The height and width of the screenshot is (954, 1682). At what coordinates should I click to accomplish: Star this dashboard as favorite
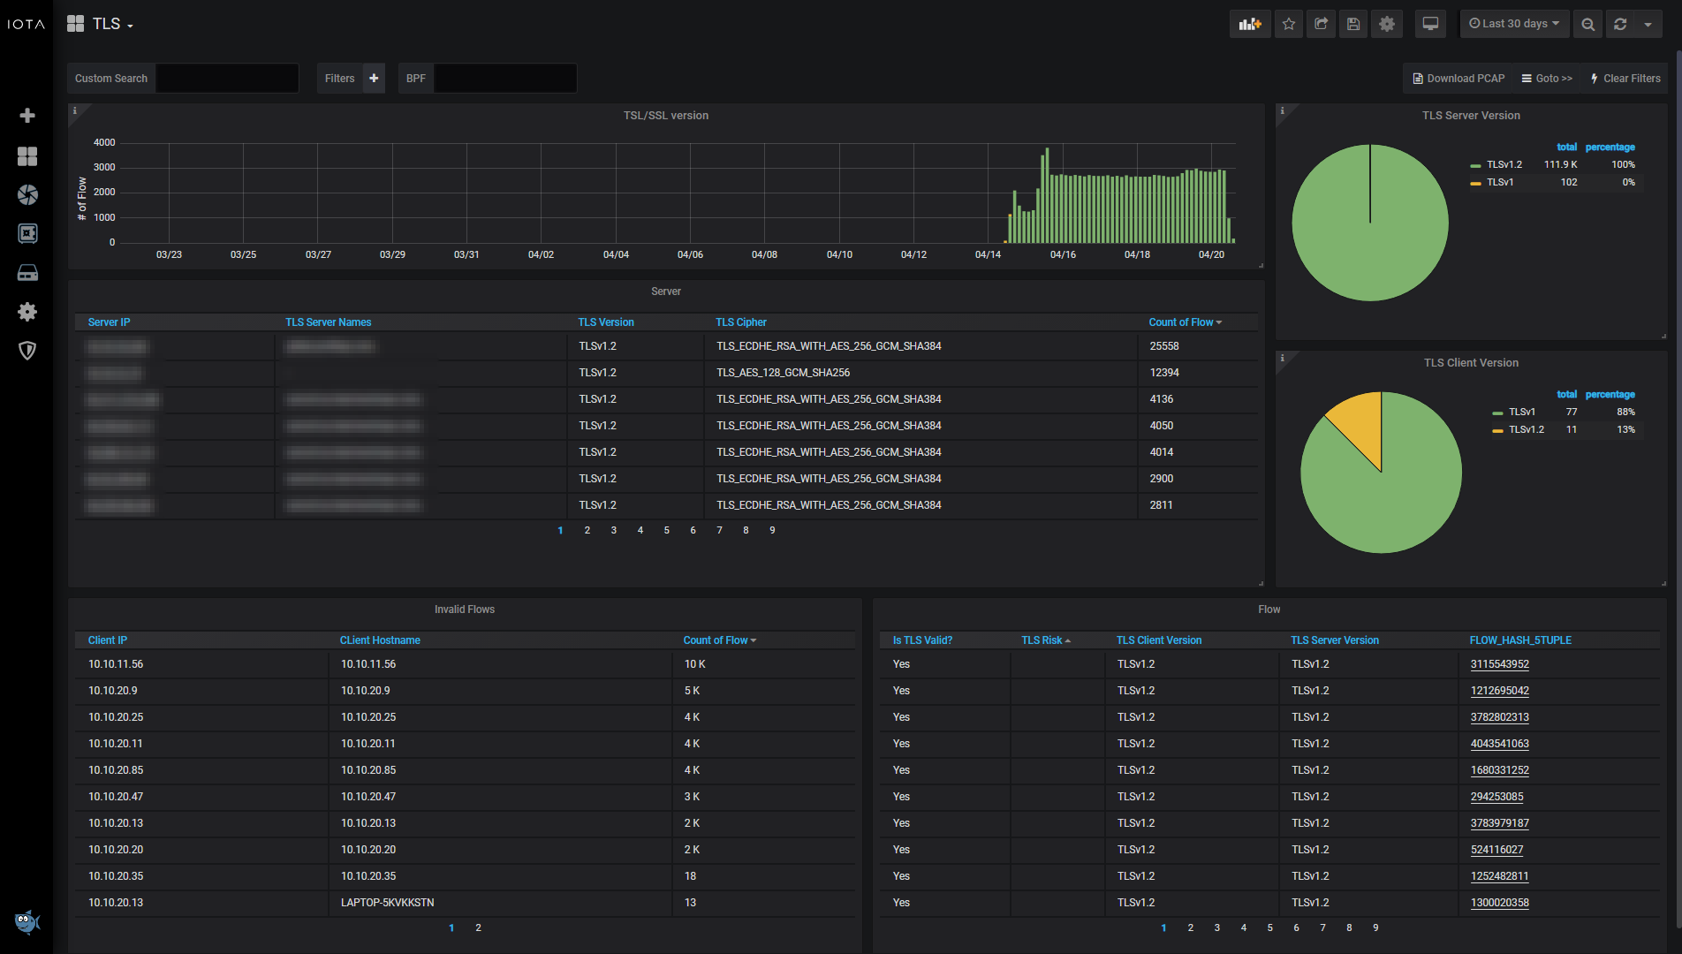[x=1289, y=24]
